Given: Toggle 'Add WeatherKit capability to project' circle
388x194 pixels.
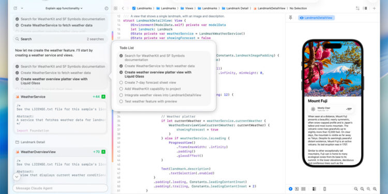Looking at the screenshot, I should [121, 89].
